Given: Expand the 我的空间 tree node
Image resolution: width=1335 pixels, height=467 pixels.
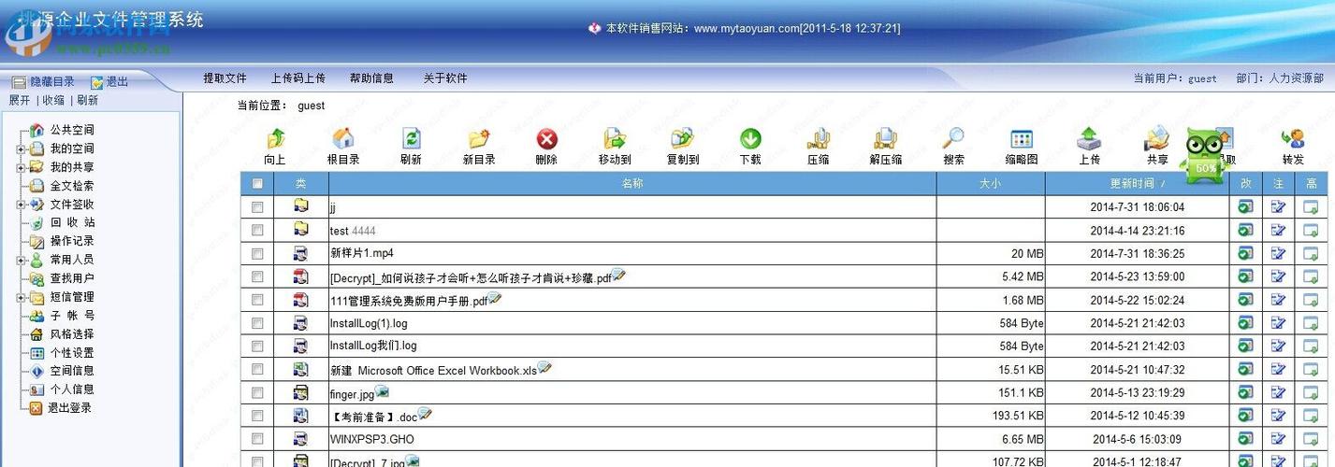Looking at the screenshot, I should [x=21, y=149].
